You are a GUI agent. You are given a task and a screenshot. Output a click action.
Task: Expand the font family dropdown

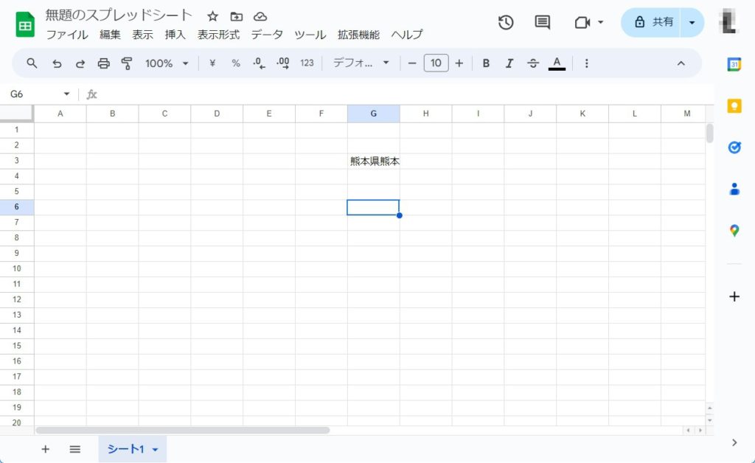(x=361, y=63)
